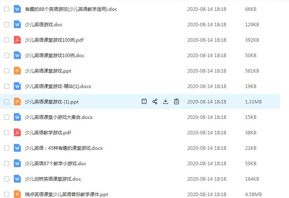Screen dimensions: 289x198
Task: Click the download icon on highlighted row
Action: point(166,102)
